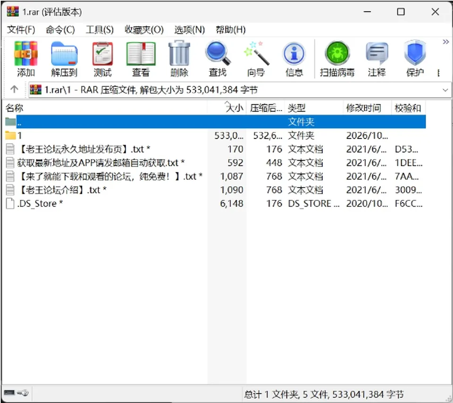Open the 工具(S) menu
The image size is (453, 403).
click(100, 29)
